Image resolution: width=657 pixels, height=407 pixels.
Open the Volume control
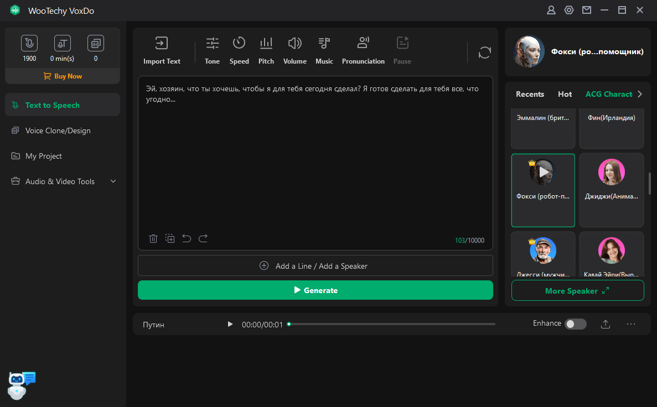coord(294,50)
